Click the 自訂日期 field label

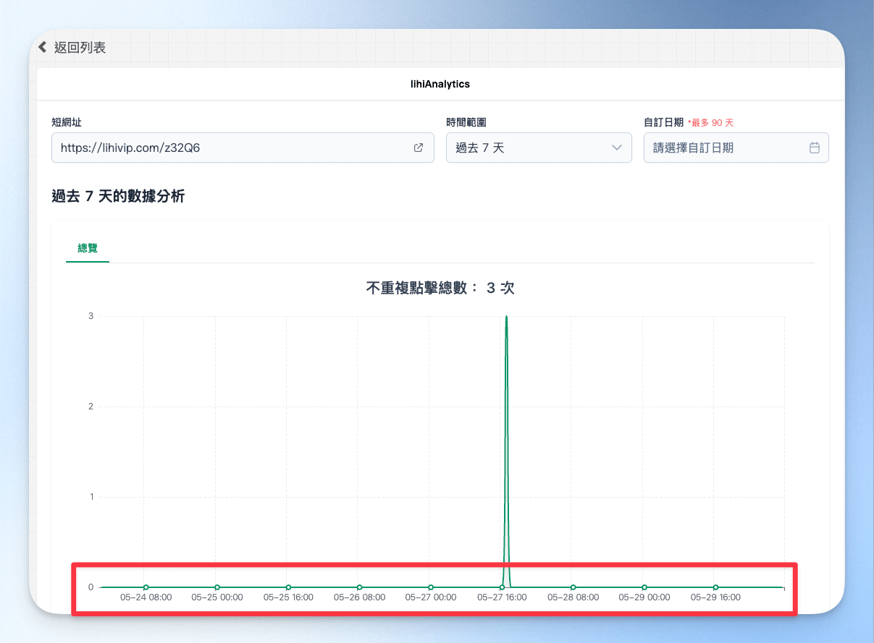click(x=664, y=122)
